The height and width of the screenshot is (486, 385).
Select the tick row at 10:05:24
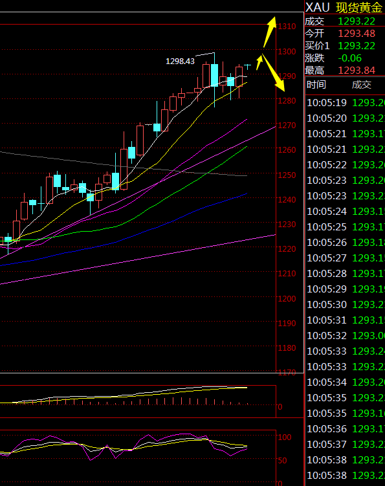point(346,212)
